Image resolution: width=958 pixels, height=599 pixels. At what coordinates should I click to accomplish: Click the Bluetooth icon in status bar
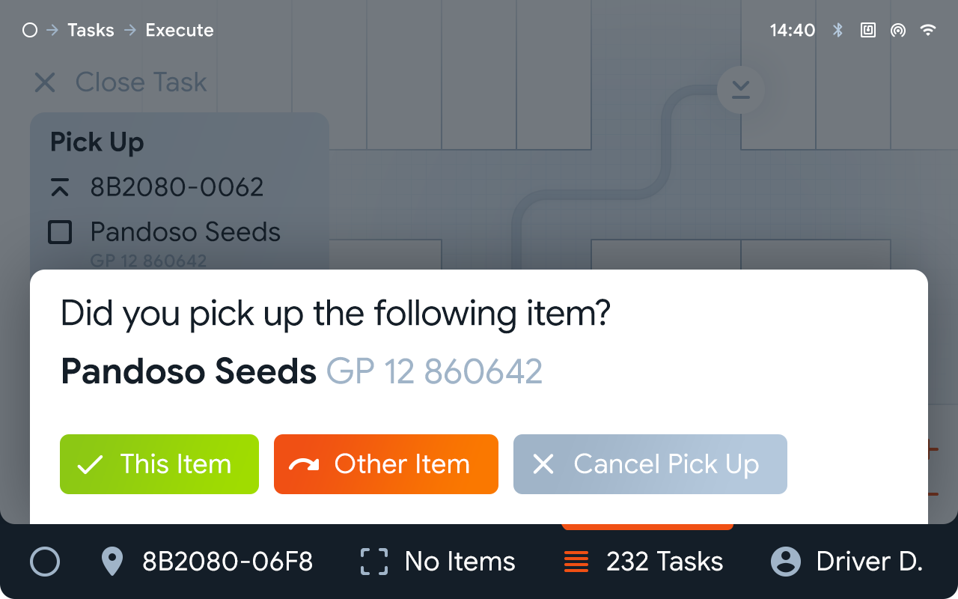click(838, 30)
